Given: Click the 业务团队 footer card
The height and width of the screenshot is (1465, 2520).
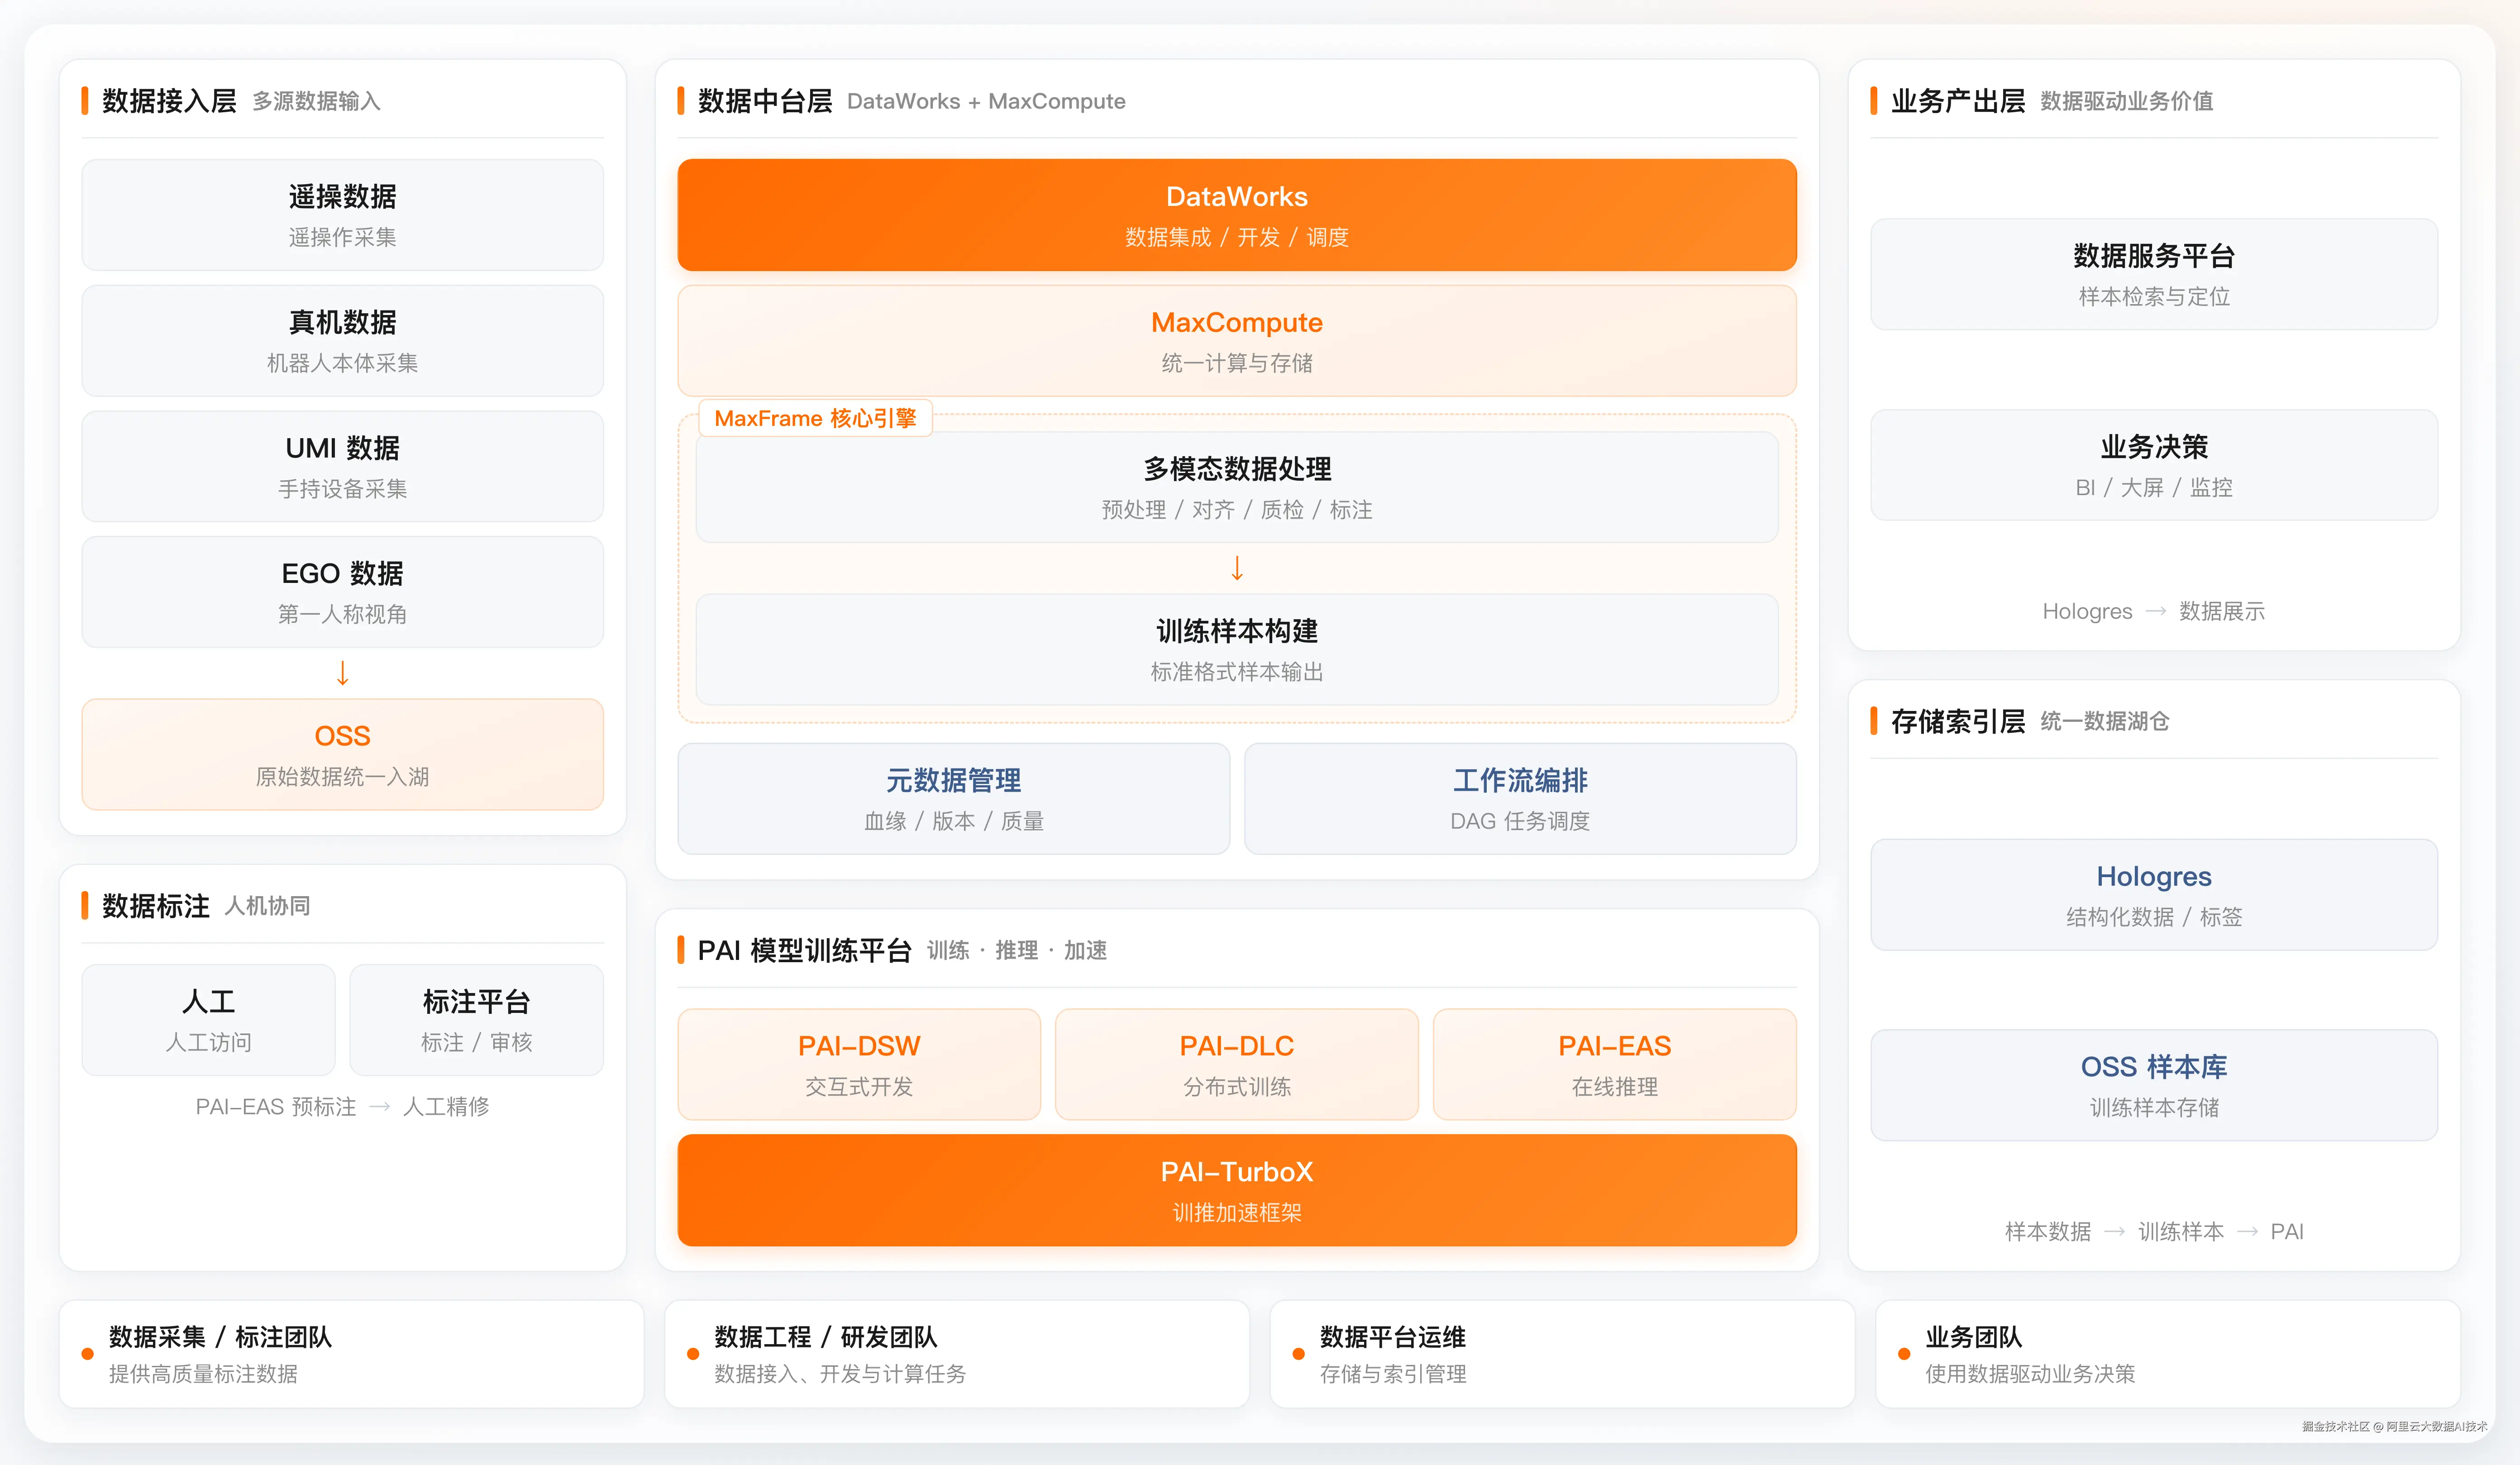Looking at the screenshot, I should click(2168, 1354).
